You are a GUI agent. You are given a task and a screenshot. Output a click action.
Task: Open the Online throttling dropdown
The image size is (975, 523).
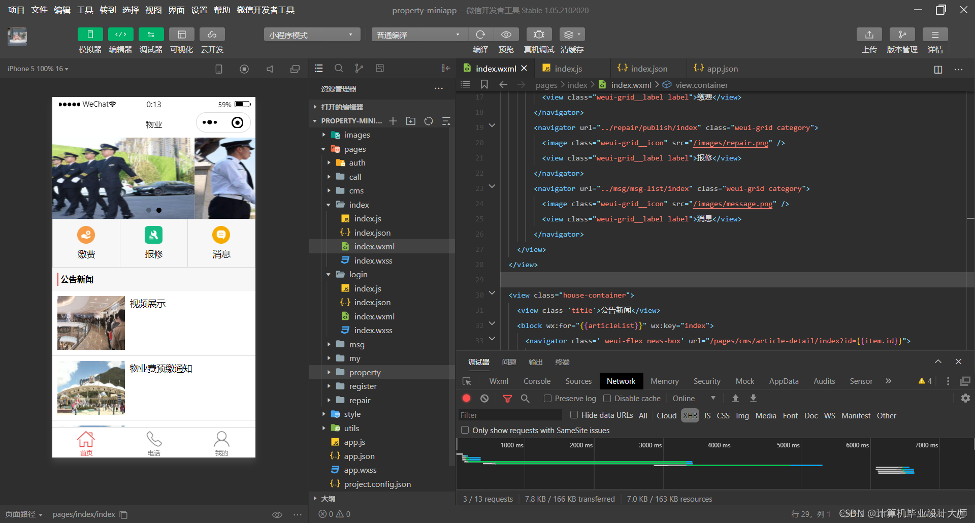pyautogui.click(x=694, y=399)
